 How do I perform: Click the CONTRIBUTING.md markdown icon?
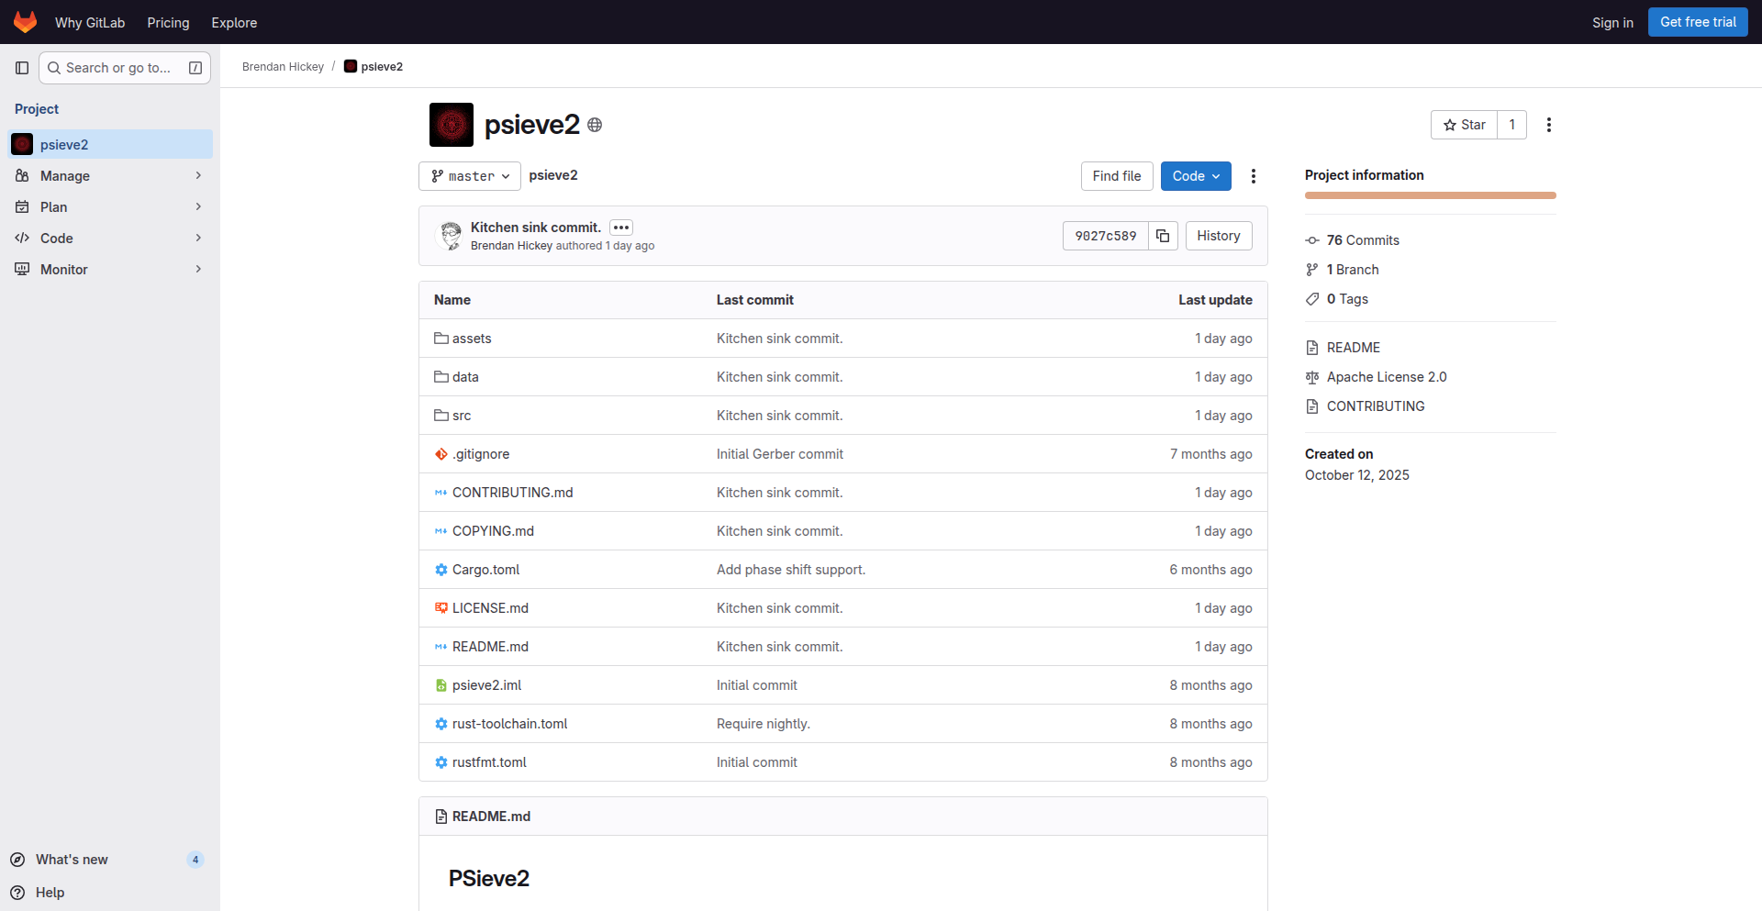(441, 493)
